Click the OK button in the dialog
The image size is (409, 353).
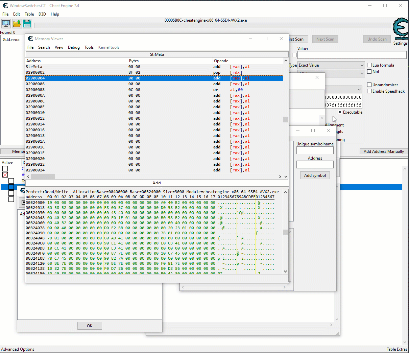[90, 326]
